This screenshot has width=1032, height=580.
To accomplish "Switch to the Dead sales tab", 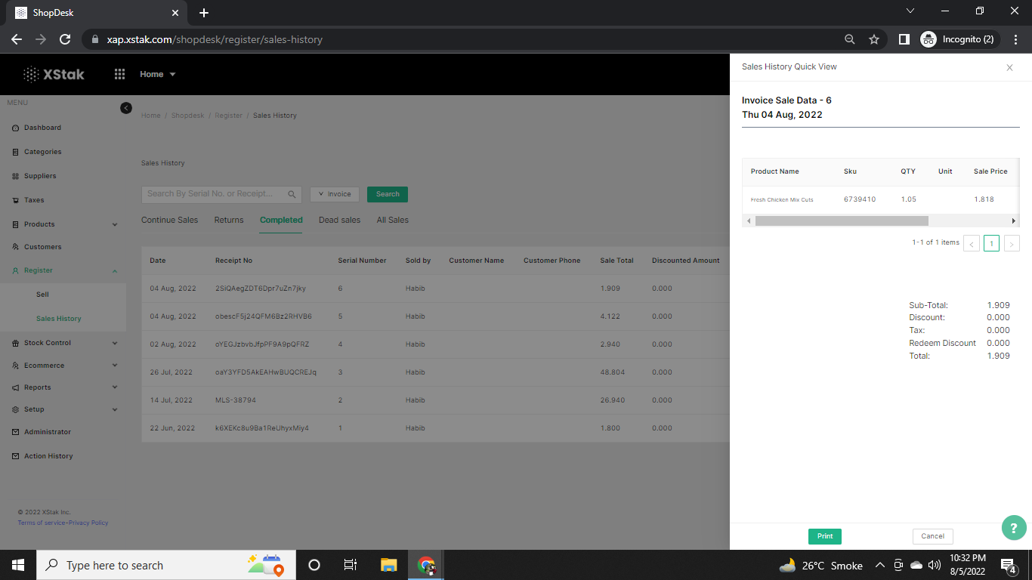I will point(339,220).
